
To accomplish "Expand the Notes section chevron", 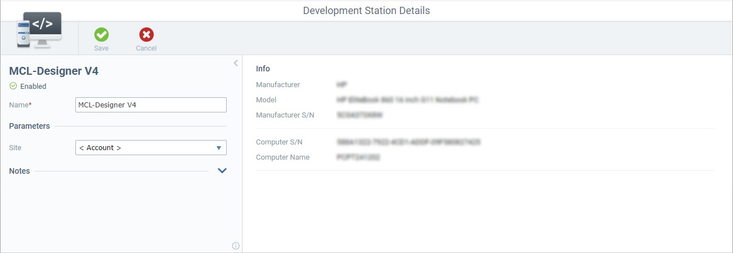I will coord(222,171).
